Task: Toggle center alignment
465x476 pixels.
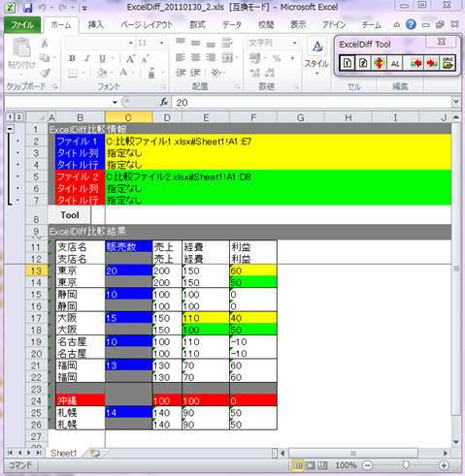Action: click(x=195, y=58)
